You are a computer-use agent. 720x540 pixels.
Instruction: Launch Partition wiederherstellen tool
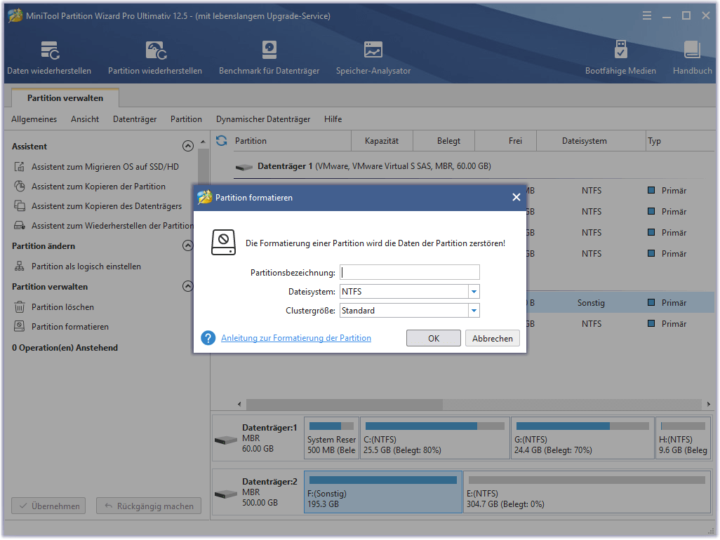pyautogui.click(x=155, y=58)
